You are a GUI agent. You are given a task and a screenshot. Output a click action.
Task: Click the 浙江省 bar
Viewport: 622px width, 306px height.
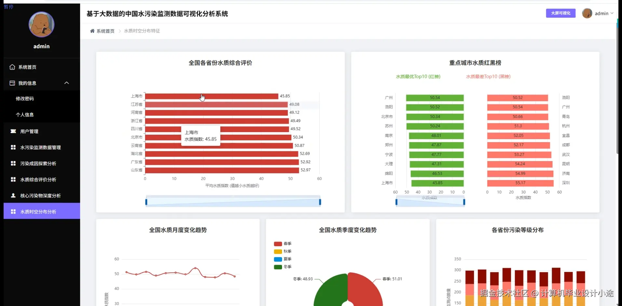[x=217, y=121]
